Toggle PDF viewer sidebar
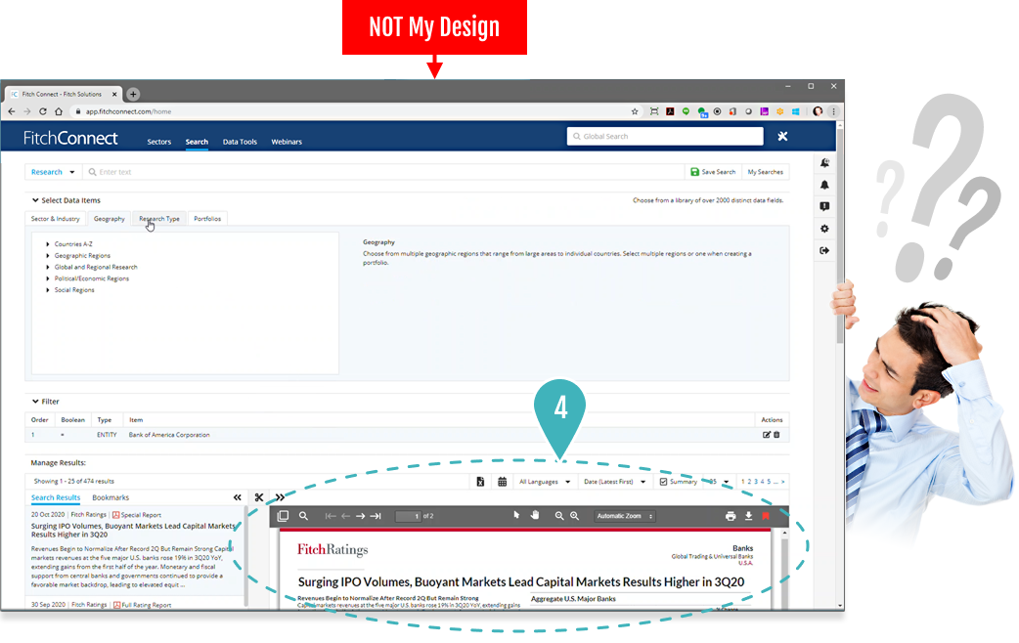The image size is (1019, 643). point(283,516)
